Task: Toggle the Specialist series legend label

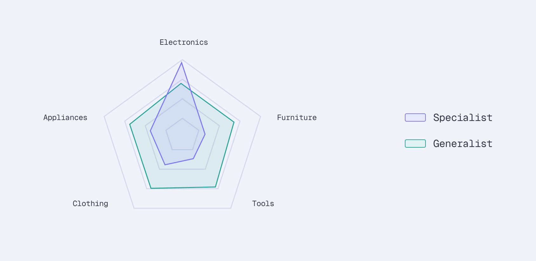Action: coord(463,117)
